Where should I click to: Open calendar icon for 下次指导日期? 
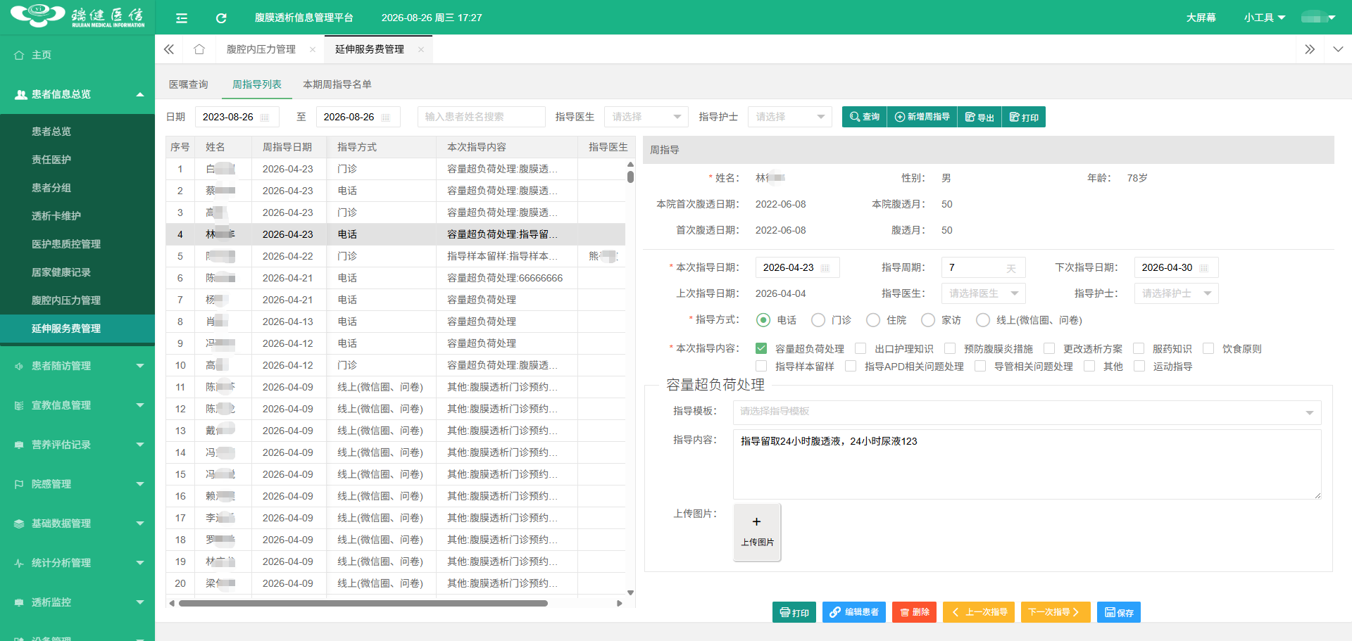click(1204, 268)
